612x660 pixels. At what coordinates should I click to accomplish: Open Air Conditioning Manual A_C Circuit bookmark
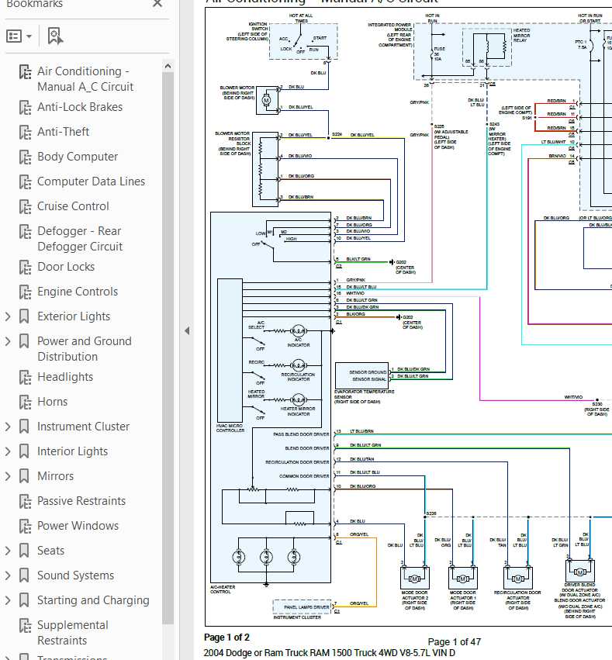[x=85, y=78]
